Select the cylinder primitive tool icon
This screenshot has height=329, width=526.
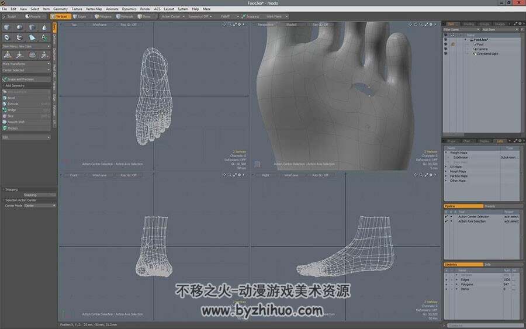click(32, 27)
